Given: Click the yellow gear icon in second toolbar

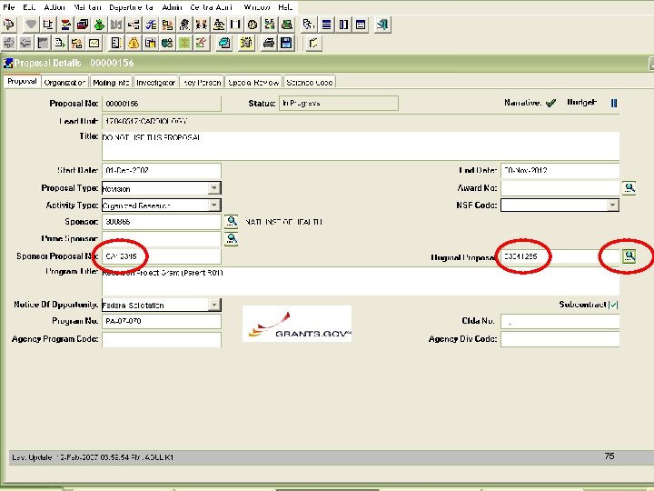Looking at the screenshot, I should click(x=246, y=43).
